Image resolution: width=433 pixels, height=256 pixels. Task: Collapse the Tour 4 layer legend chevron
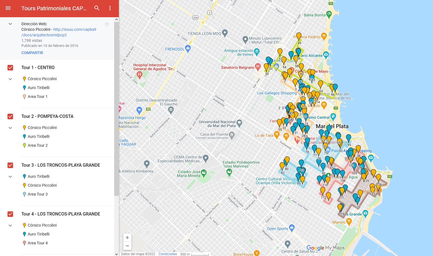pyautogui.click(x=10, y=225)
